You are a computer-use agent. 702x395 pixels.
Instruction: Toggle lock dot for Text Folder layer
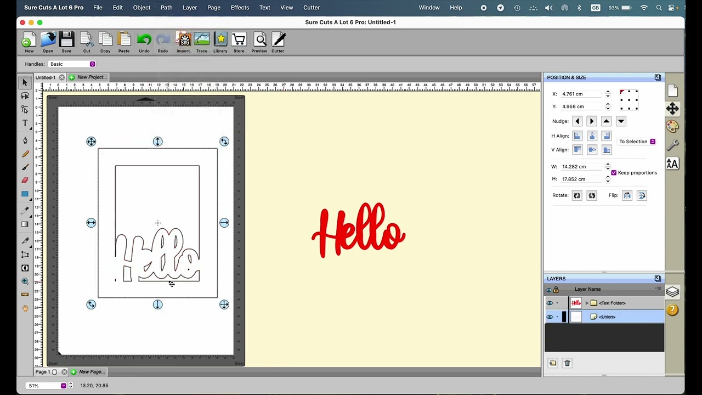557,303
